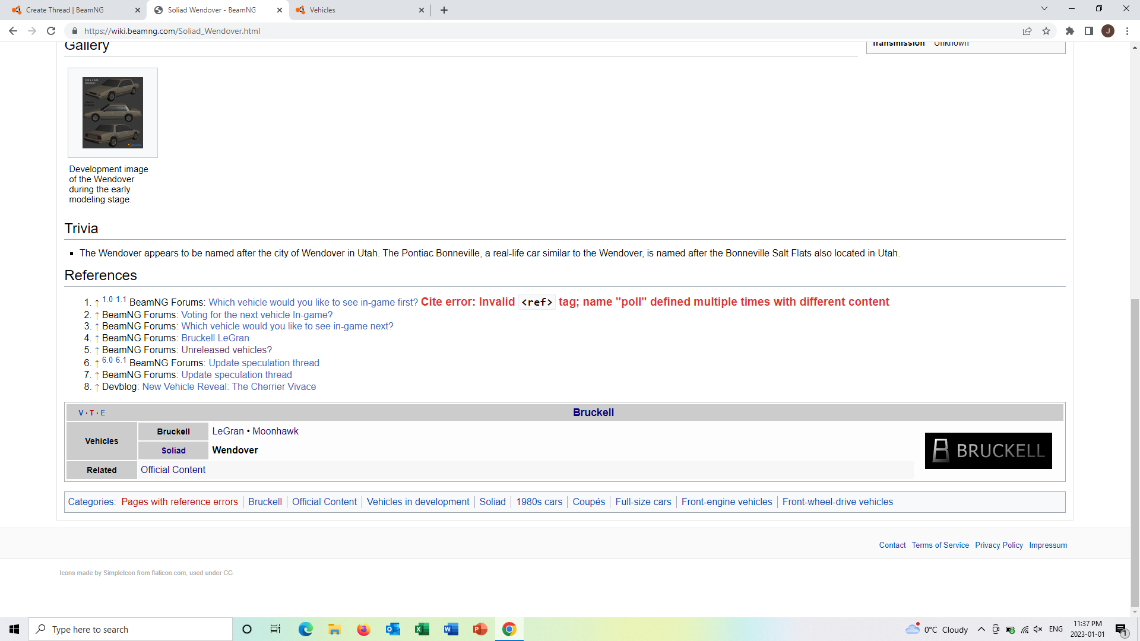Open the Extensions puzzle icon
Viewport: 1140px width, 641px height.
point(1070,31)
